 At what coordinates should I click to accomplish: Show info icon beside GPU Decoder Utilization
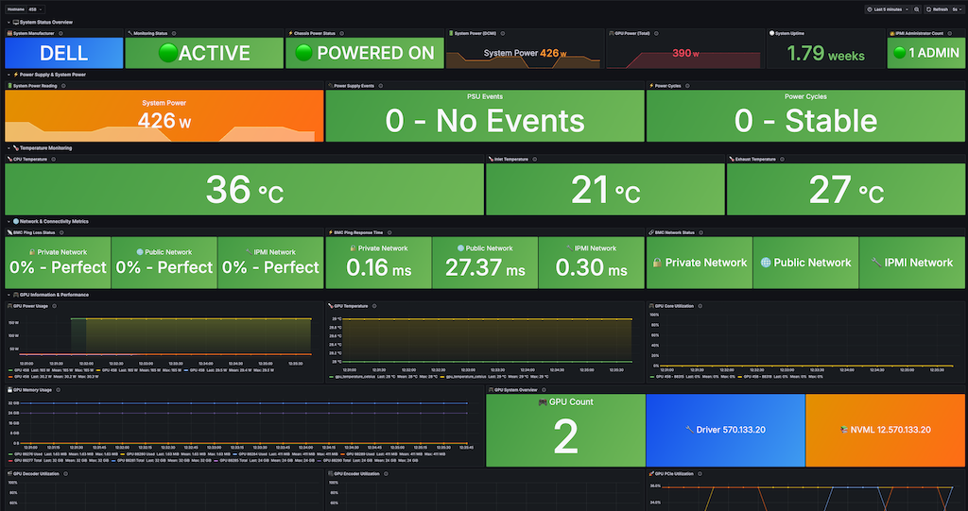[66, 474]
